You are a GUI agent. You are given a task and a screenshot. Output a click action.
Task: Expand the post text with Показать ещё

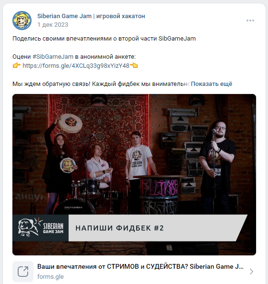(212, 84)
